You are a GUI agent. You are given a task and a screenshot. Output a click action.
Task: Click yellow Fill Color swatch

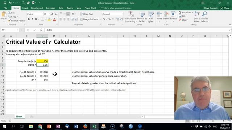tap(49, 19)
